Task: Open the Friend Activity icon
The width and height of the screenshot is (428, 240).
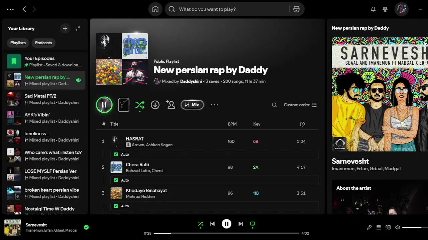Action: [x=385, y=9]
